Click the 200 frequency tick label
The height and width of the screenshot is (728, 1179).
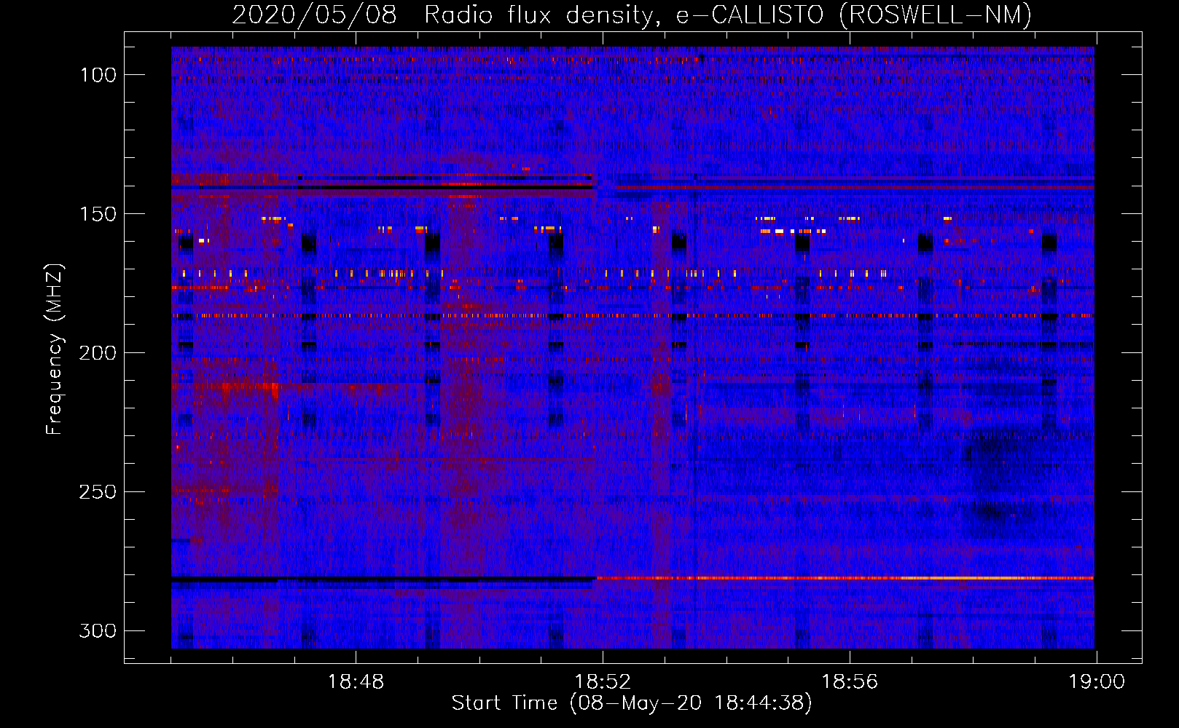coord(98,353)
